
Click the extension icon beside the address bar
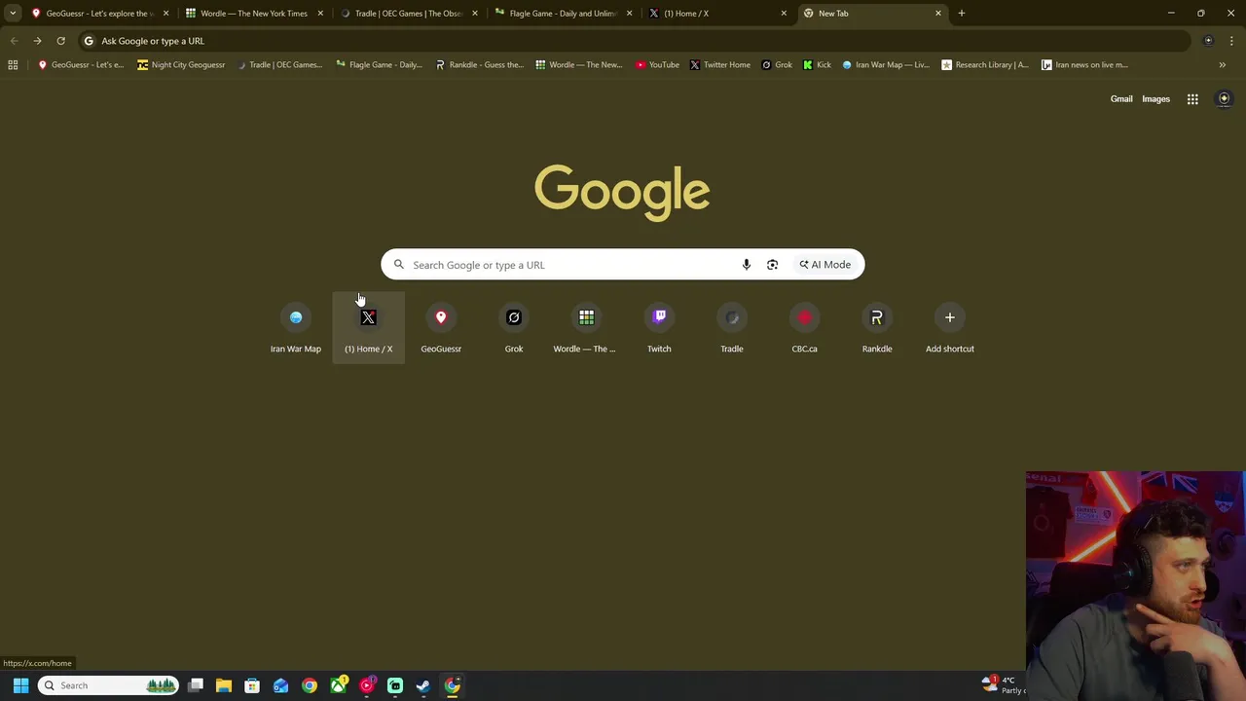pyautogui.click(x=1208, y=41)
